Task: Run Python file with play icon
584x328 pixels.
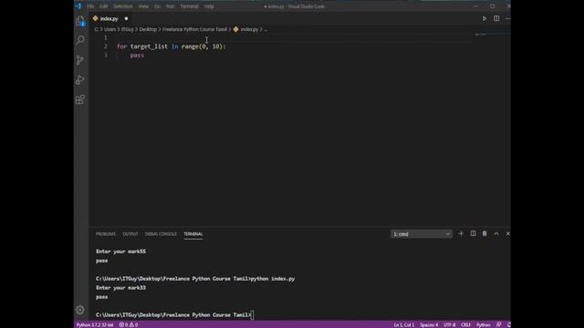Action: 485,18
